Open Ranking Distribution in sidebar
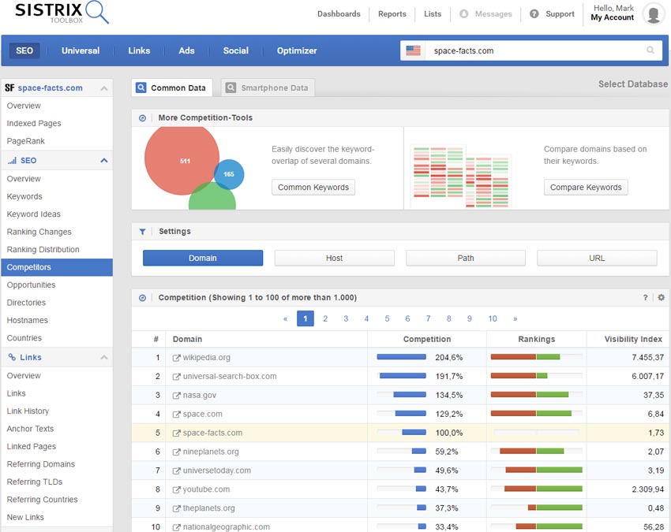The height and width of the screenshot is (532, 671). (x=43, y=250)
